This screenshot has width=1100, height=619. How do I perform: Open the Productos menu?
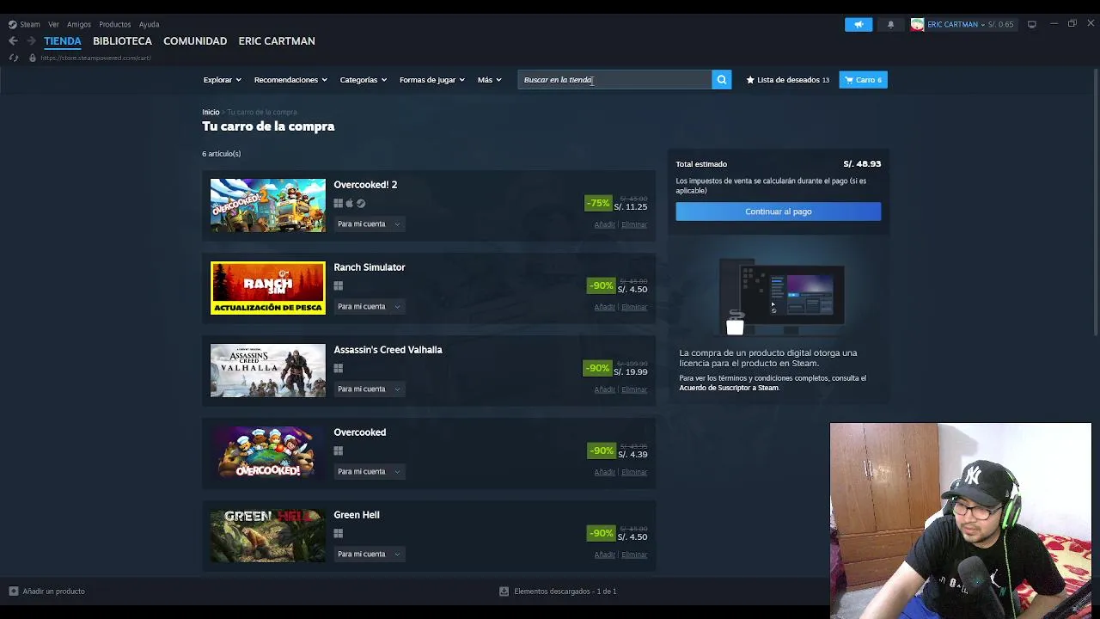(x=114, y=24)
